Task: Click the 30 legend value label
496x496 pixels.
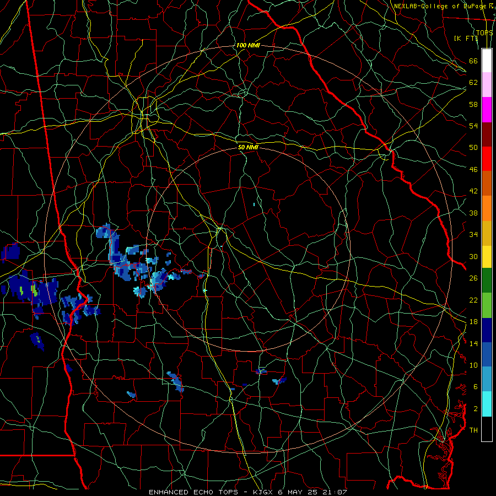Action: pyautogui.click(x=473, y=256)
